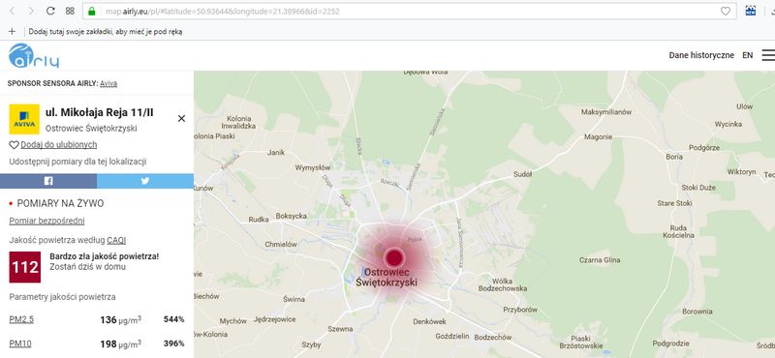
Task: Click the Podgórze map label
Action: (x=704, y=147)
